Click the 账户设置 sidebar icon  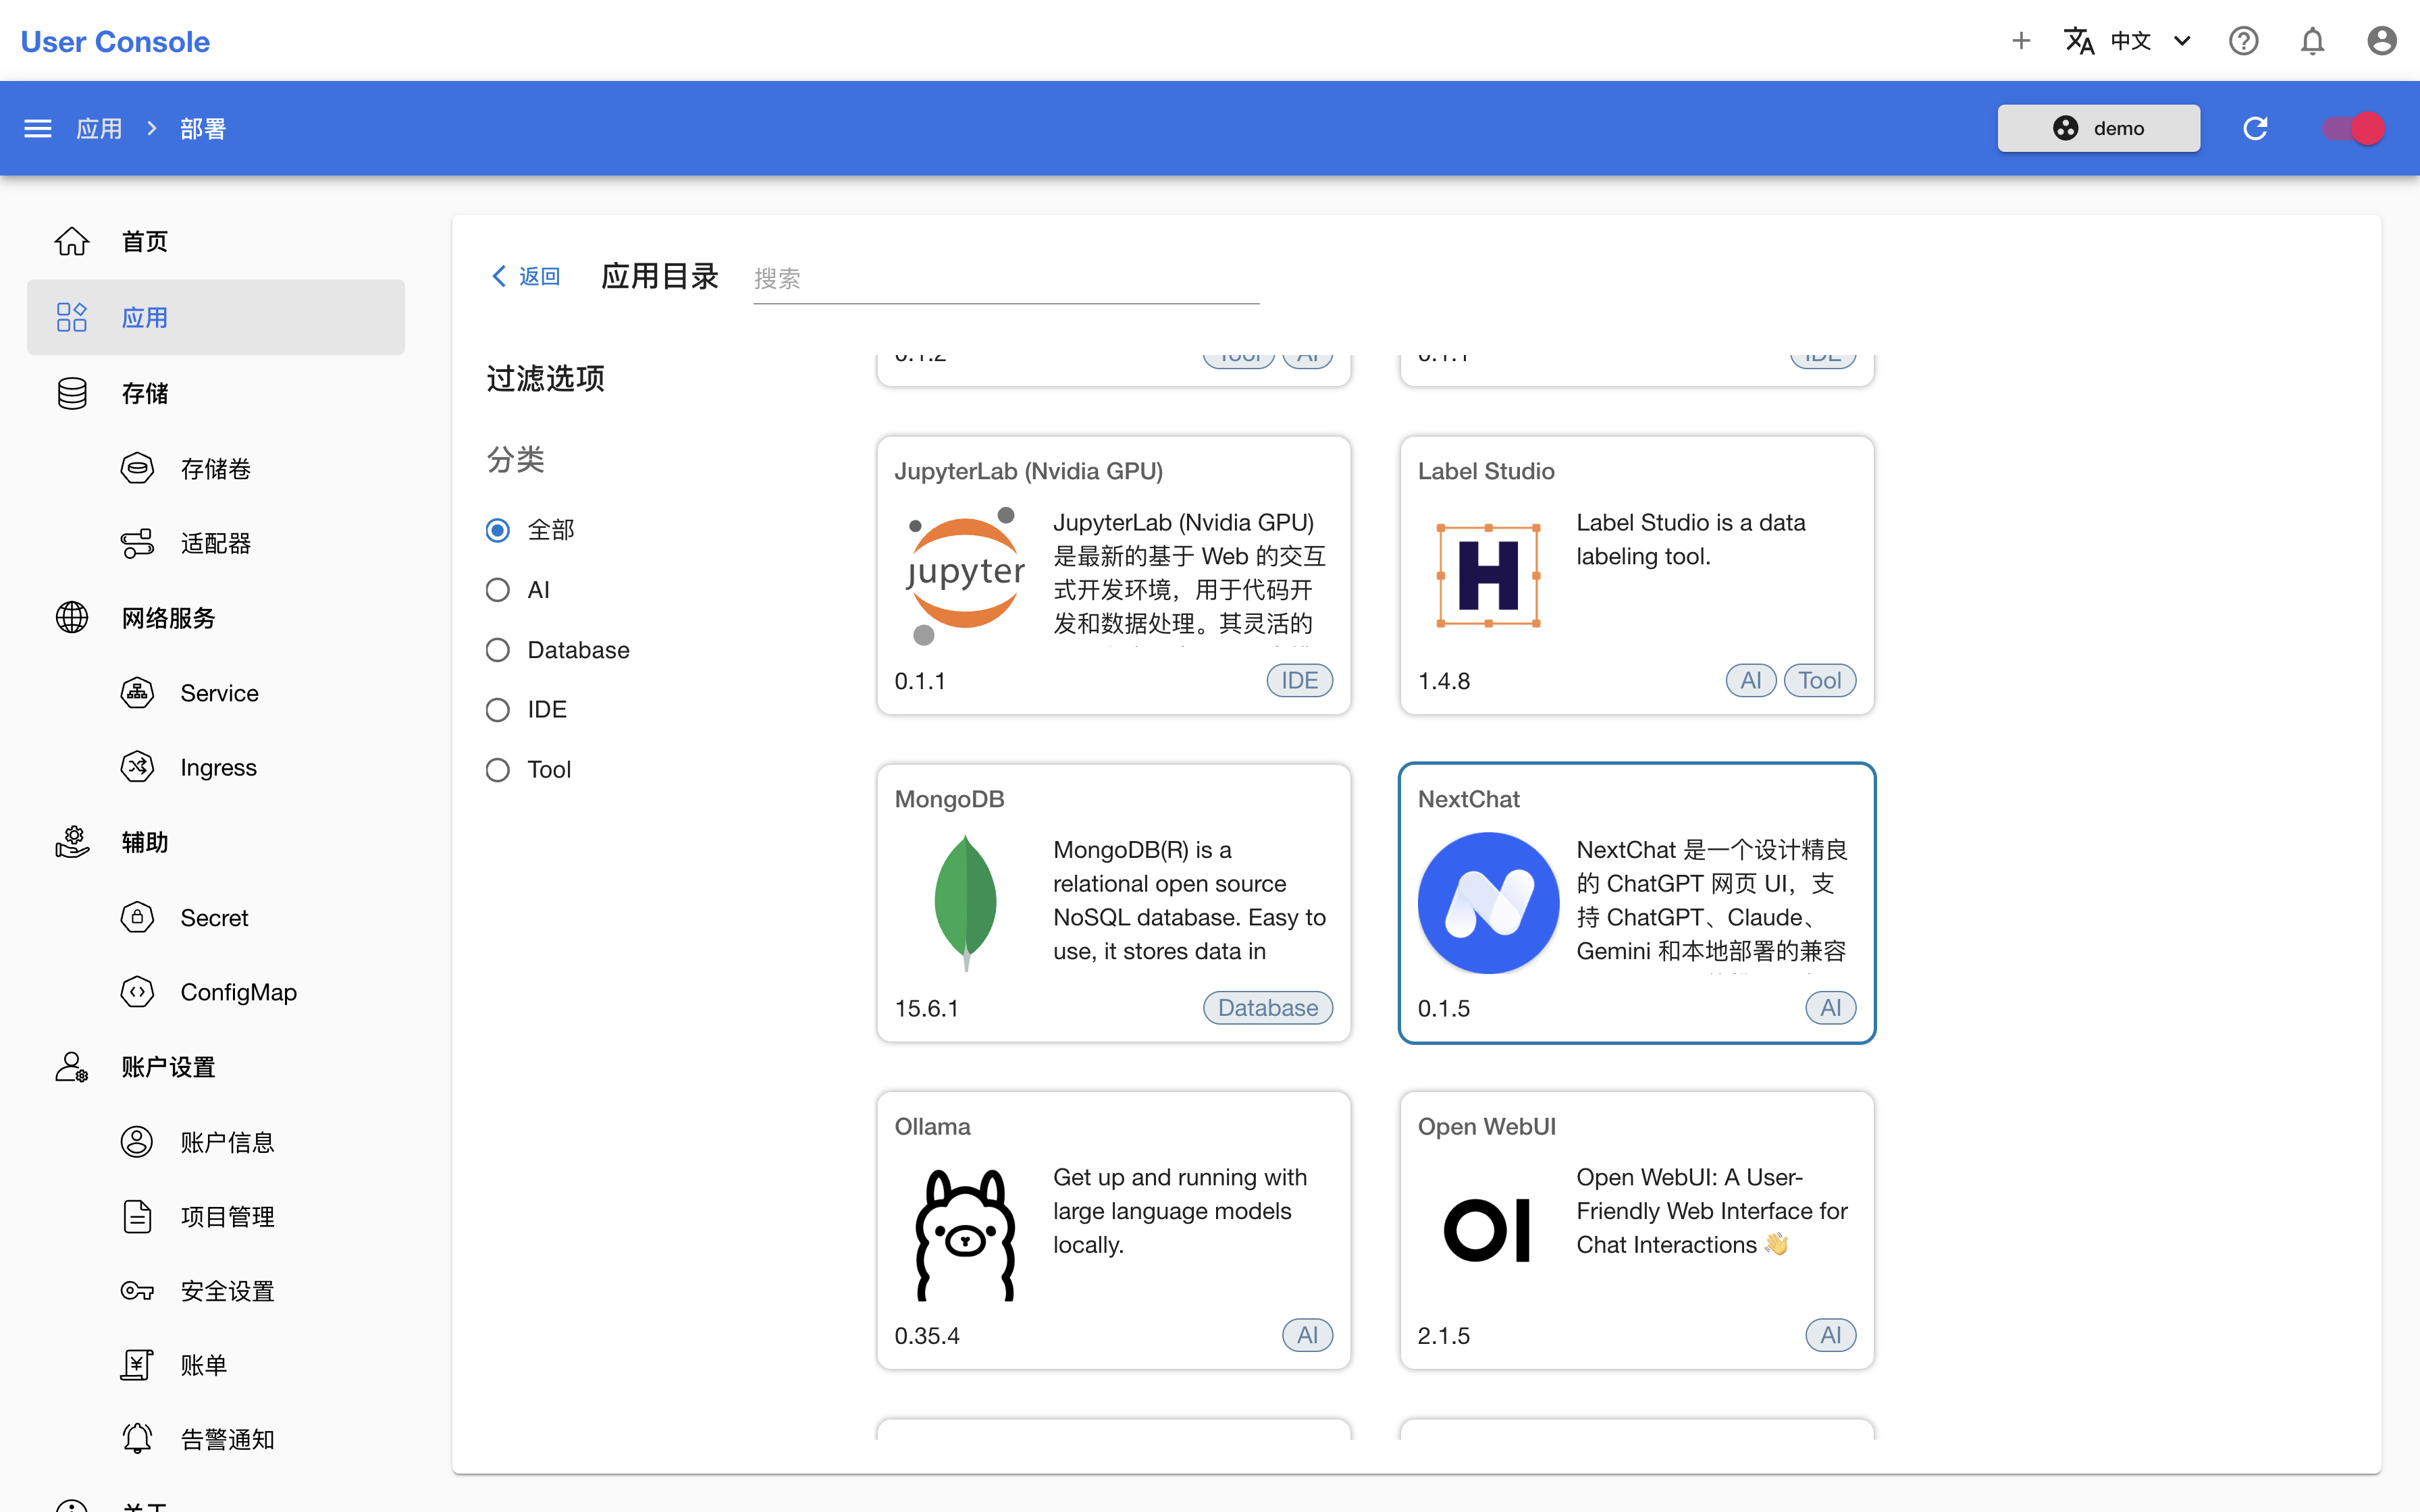[x=72, y=1067]
